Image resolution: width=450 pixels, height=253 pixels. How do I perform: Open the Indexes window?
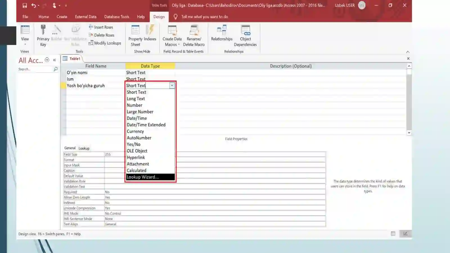coord(150,33)
